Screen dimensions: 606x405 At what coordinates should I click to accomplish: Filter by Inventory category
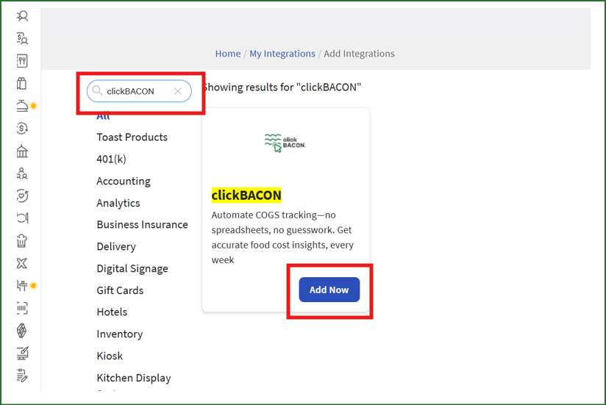119,334
